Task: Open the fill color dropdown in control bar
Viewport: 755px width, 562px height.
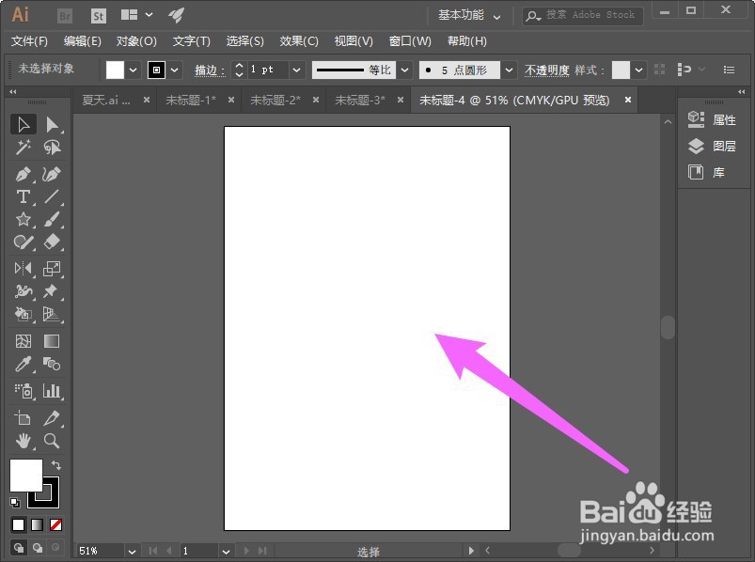Action: 133,70
